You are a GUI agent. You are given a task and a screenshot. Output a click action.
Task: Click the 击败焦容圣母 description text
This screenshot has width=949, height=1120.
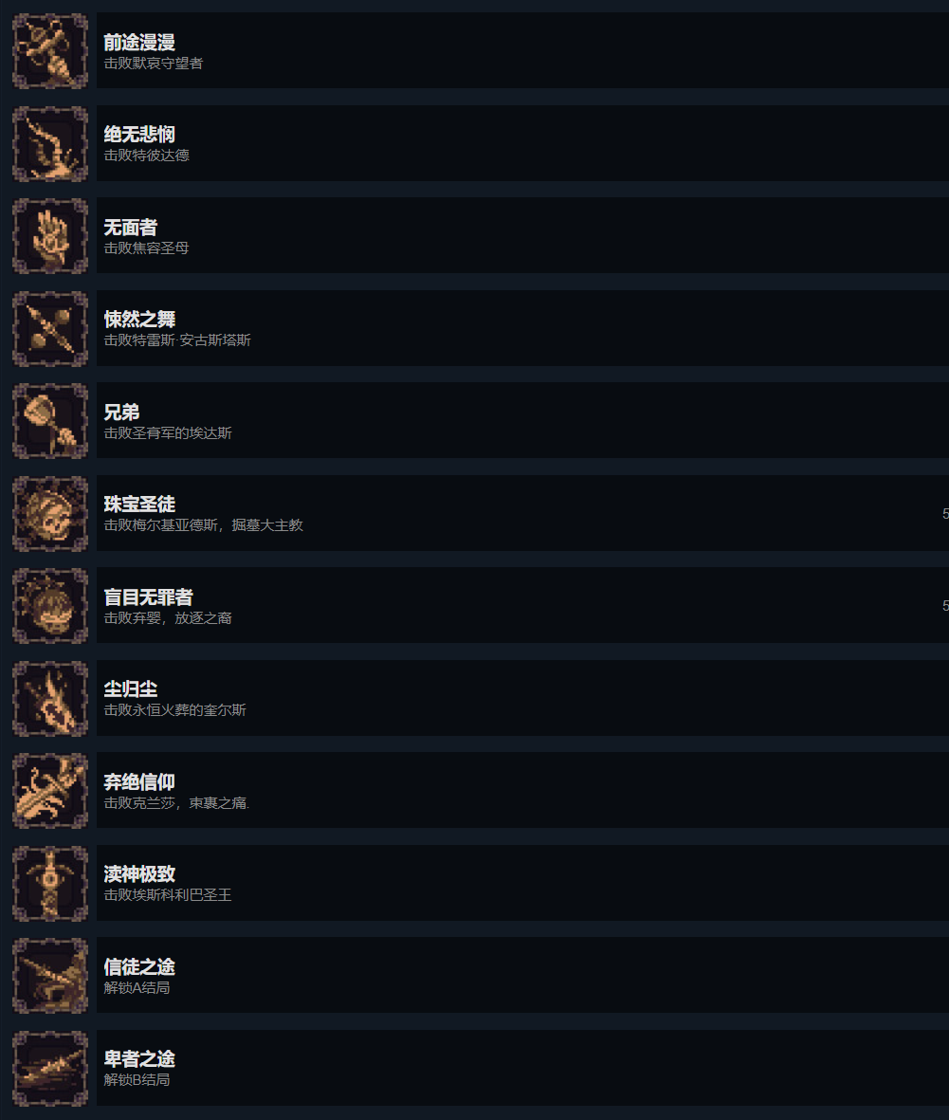(146, 248)
